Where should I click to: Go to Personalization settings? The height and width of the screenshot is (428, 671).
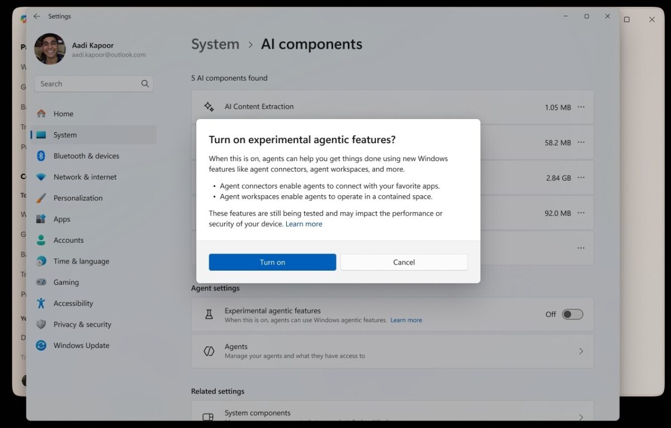[x=79, y=198]
